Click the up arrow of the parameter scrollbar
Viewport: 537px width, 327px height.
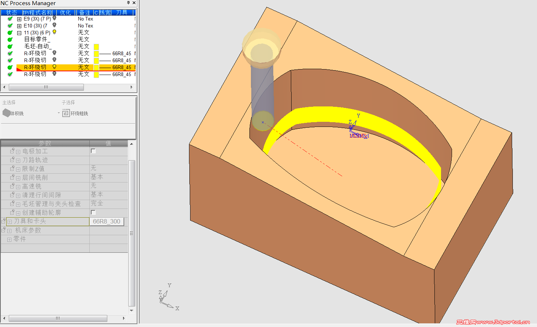132,144
